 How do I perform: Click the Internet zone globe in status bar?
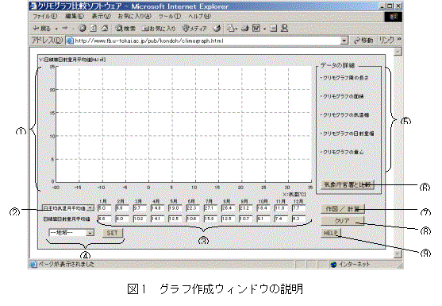coord(333,265)
